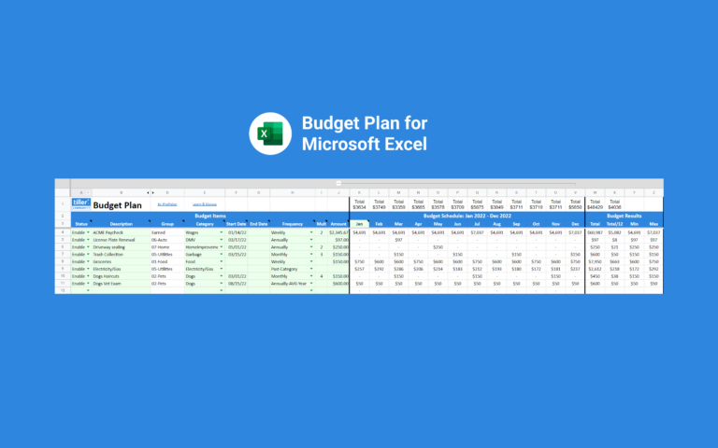Open the author link beside Budget Plan

pyautogui.click(x=167, y=204)
